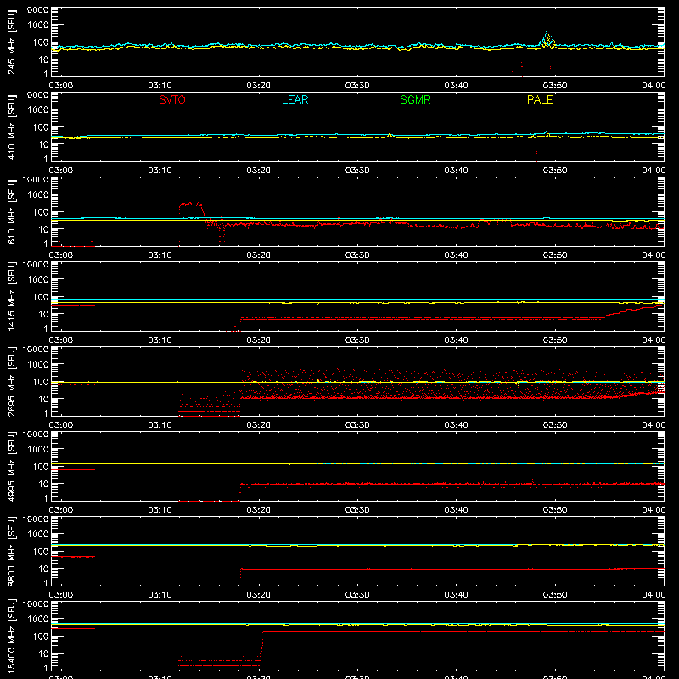Click the cyan LEAR station legend label

pos(295,99)
